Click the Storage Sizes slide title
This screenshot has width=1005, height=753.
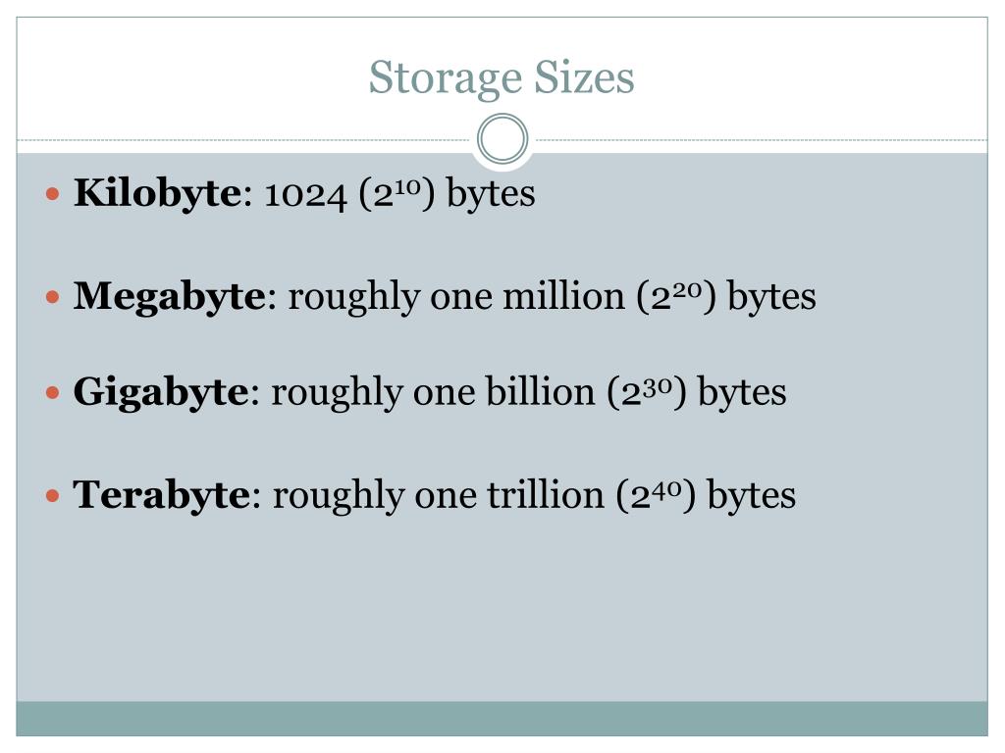[502, 78]
